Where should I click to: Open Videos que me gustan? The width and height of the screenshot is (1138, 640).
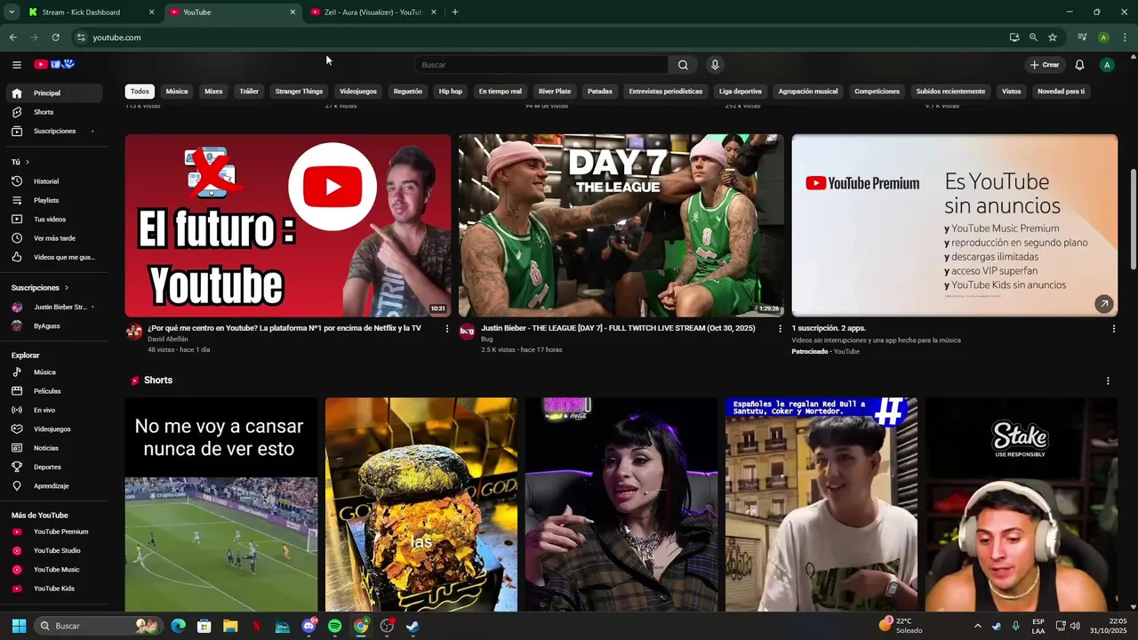pyautogui.click(x=53, y=257)
